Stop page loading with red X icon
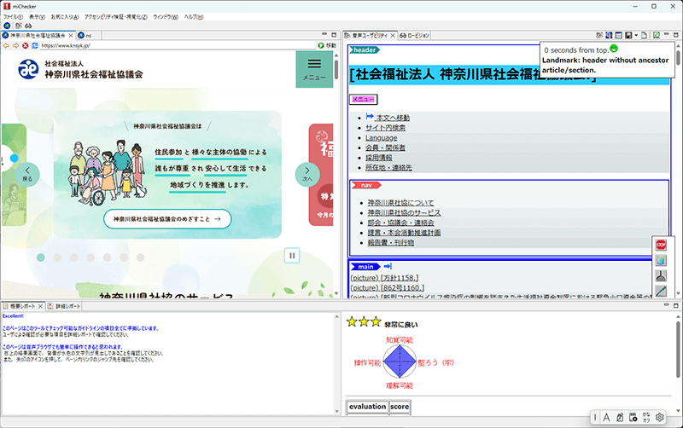 (26, 46)
